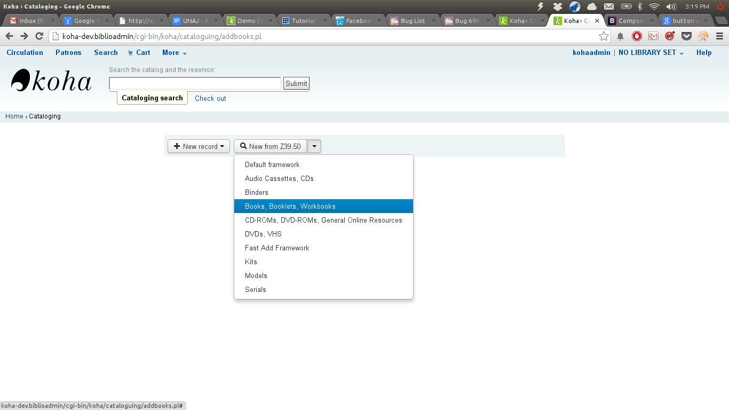This screenshot has width=729, height=410.
Task: Click the Submit search button
Action: coord(296,83)
